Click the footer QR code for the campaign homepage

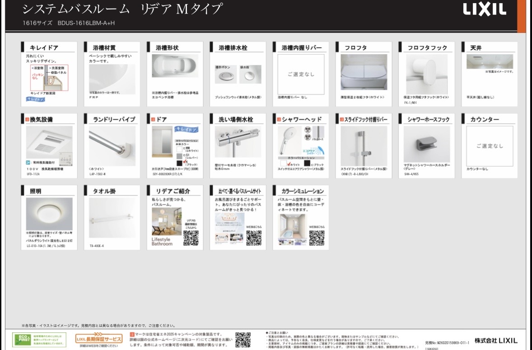243,339
